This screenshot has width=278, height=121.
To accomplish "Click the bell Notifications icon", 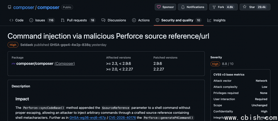I will [183, 7].
